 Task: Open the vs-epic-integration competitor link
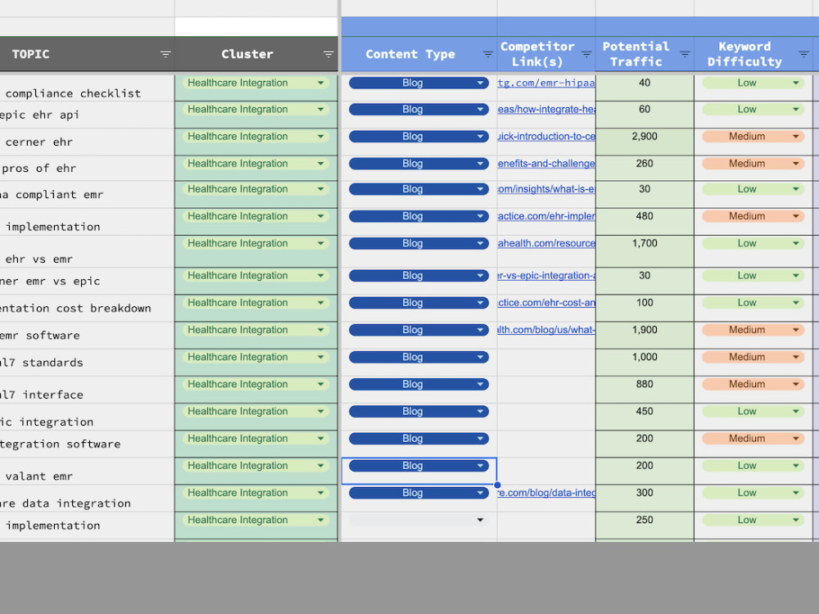click(x=546, y=276)
